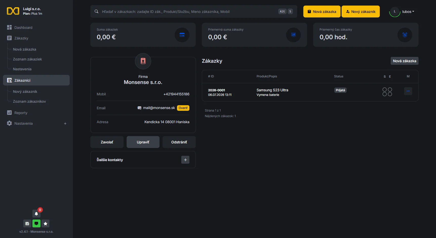Add contact via Ďalšie kontakty plus button

coord(185,160)
